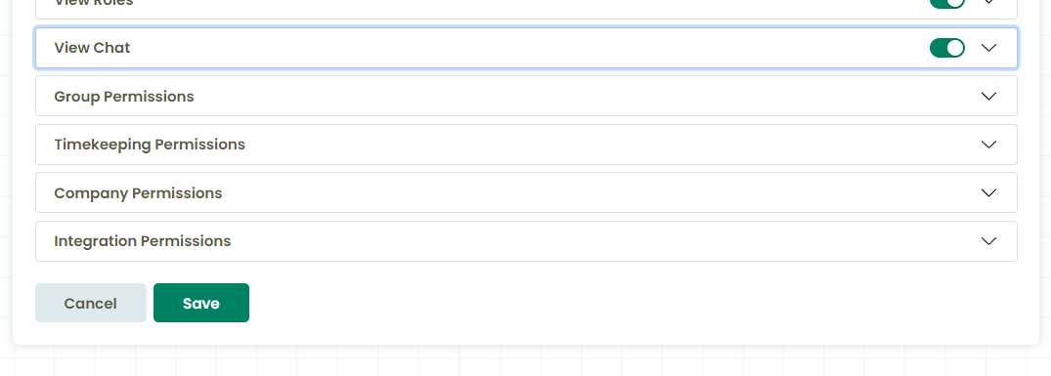
Task: Open the Group Permissions chevron
Action: point(988,97)
